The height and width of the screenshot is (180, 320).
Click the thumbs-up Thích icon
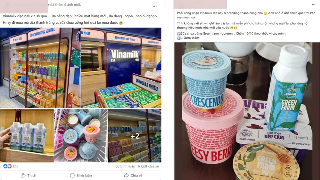tap(23, 175)
